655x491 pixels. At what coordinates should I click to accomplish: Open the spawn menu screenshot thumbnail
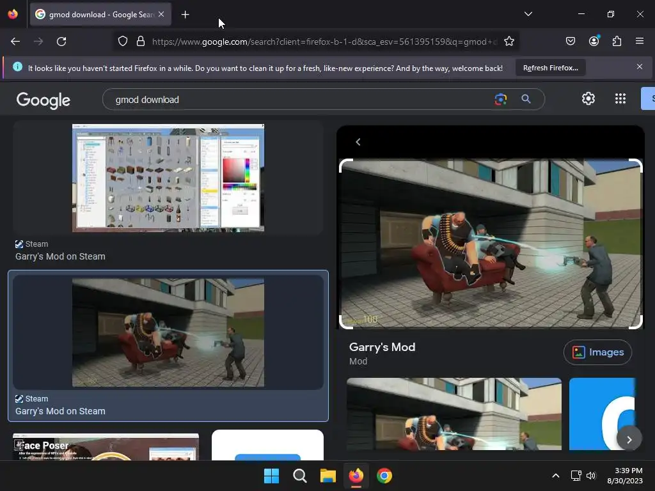(168, 178)
